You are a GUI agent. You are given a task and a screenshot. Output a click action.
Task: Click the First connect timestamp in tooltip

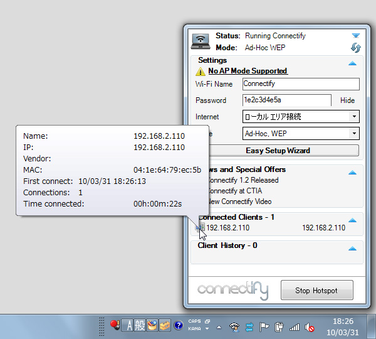112,181
